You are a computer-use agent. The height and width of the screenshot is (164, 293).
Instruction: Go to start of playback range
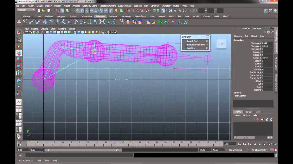pos(239,144)
